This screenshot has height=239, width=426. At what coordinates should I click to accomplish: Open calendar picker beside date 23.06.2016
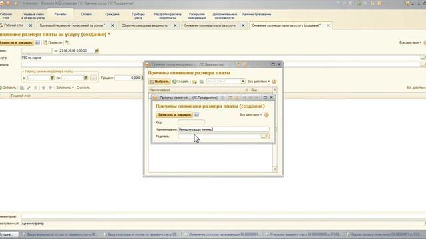96,50
